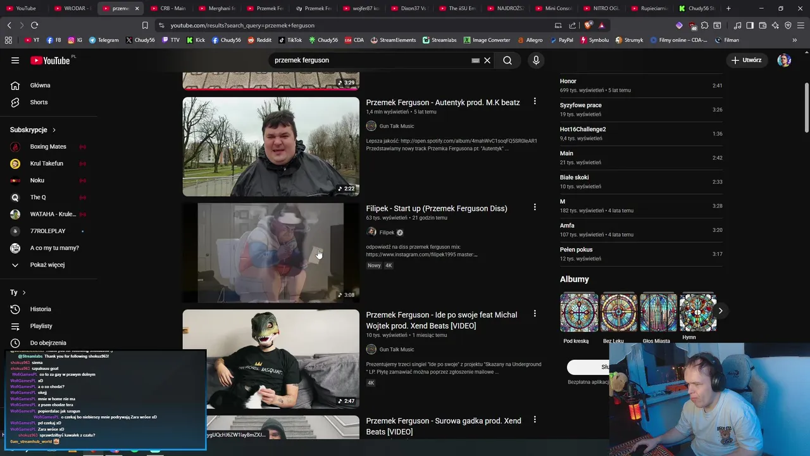Image resolution: width=810 pixels, height=456 pixels.
Task: Open Brave Rewards triangle icon
Action: click(602, 25)
